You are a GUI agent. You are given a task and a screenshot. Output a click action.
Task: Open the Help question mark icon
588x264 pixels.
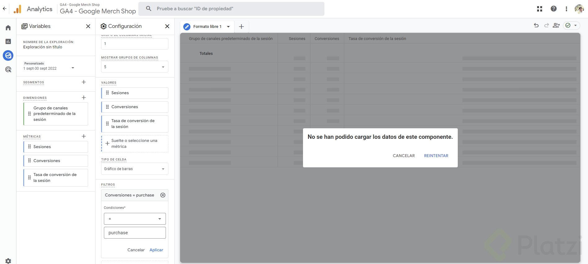[554, 9]
